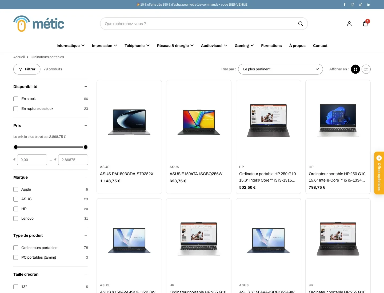Open the user account icon
384x293 pixels.
[x=349, y=24]
